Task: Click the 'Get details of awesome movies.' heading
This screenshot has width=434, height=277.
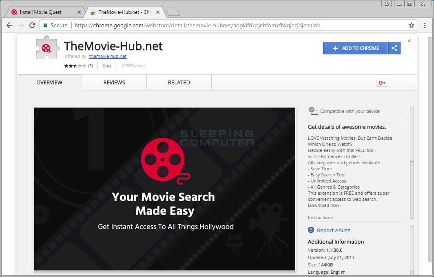Action: [347, 127]
